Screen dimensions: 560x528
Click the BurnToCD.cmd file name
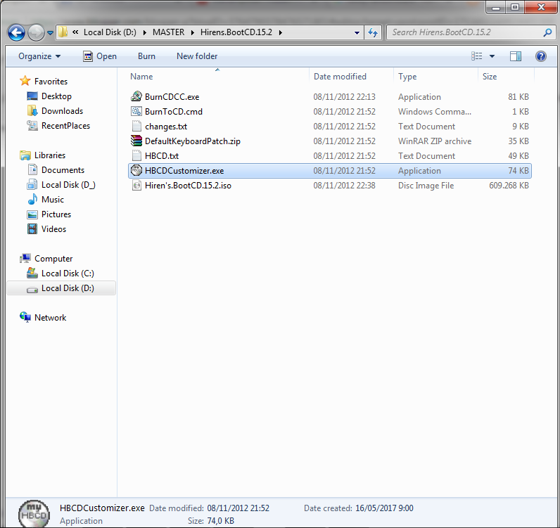click(x=174, y=112)
